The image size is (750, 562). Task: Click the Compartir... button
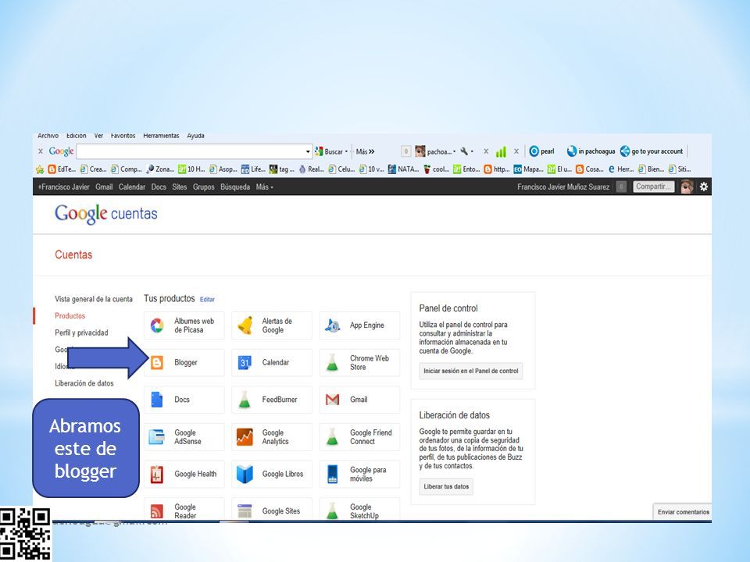pyautogui.click(x=654, y=187)
